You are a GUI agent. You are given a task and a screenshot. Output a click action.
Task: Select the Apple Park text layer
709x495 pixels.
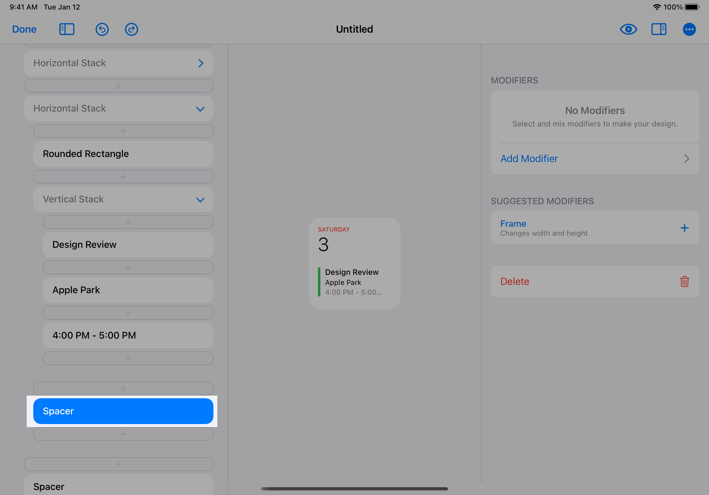[x=128, y=290]
